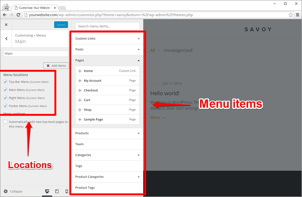Image resolution: width=302 pixels, height=197 pixels.
Task: Click the Add Items button
Action: pos(56,66)
